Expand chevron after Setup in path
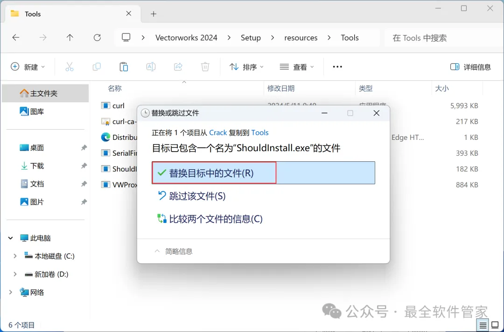Image resolution: width=504 pixels, height=332 pixels. tap(273, 38)
